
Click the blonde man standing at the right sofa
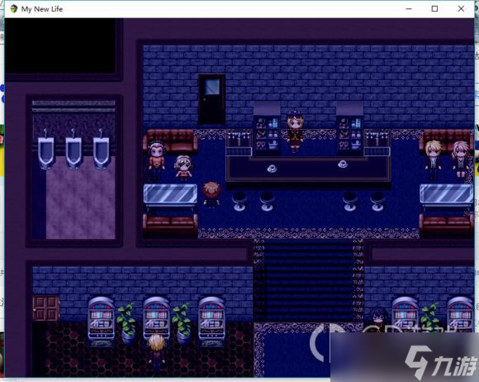[433, 159]
